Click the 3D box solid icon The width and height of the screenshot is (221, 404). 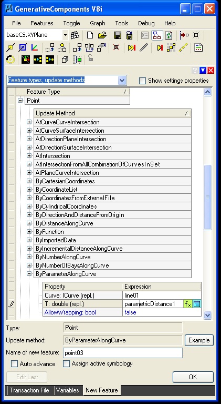(65, 60)
